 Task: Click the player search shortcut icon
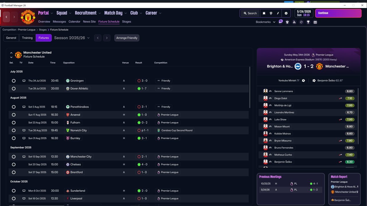click(x=294, y=22)
